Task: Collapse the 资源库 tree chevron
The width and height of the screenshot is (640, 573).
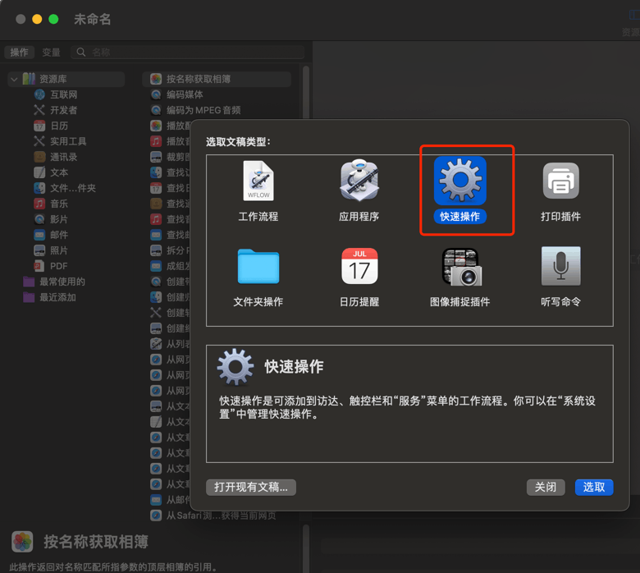Action: tap(14, 79)
